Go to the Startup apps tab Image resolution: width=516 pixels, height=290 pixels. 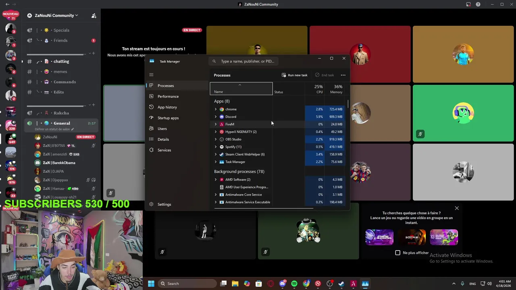(177, 118)
